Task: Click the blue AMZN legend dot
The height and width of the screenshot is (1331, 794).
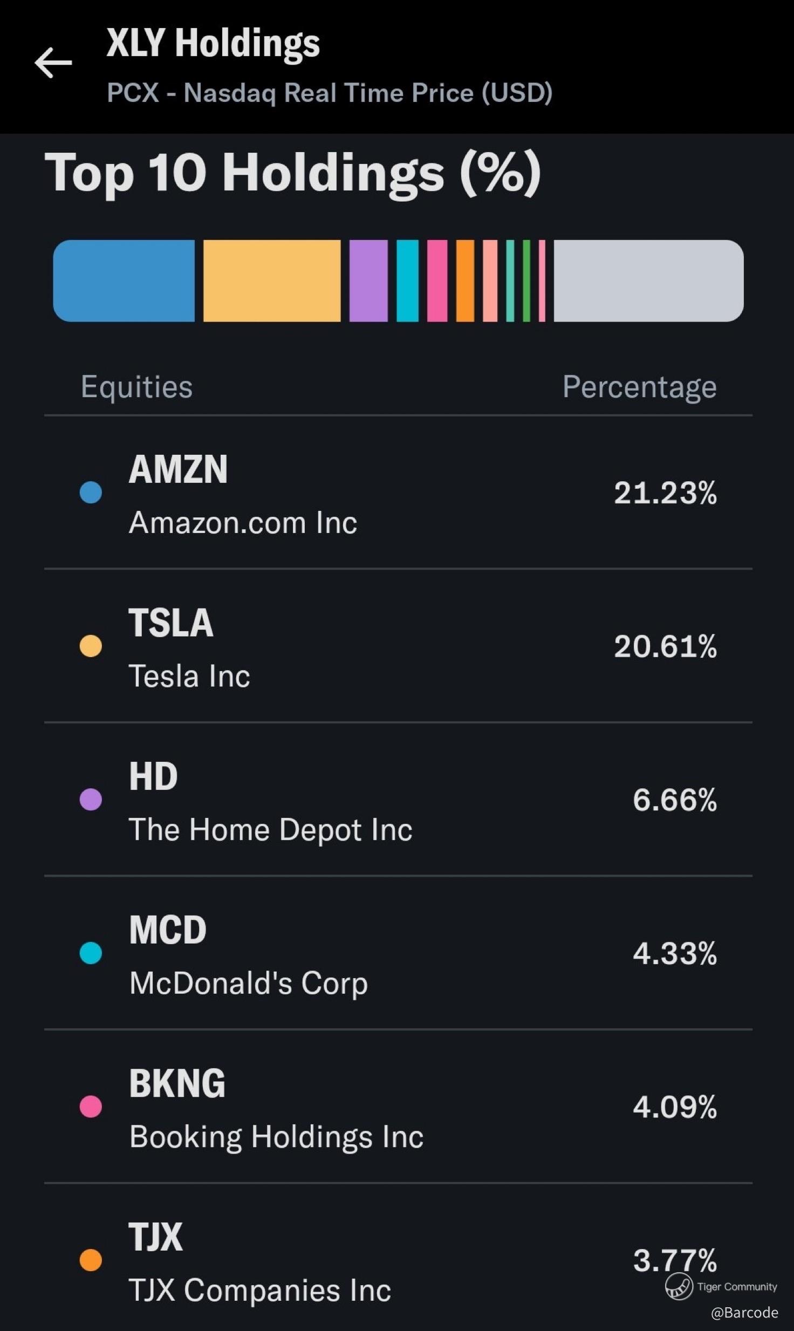Action: point(91,493)
